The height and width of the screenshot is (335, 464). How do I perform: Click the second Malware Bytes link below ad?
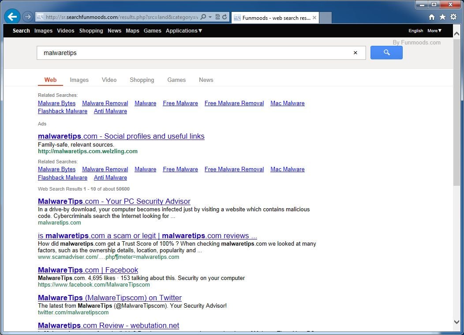tap(56, 169)
